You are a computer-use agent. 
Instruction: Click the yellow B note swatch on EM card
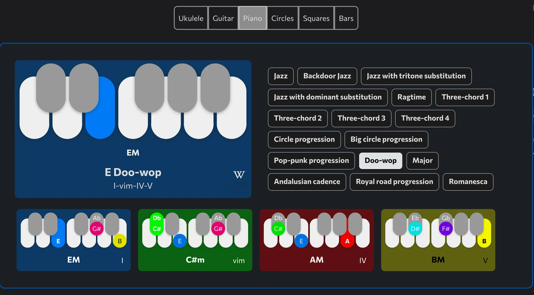click(x=119, y=241)
